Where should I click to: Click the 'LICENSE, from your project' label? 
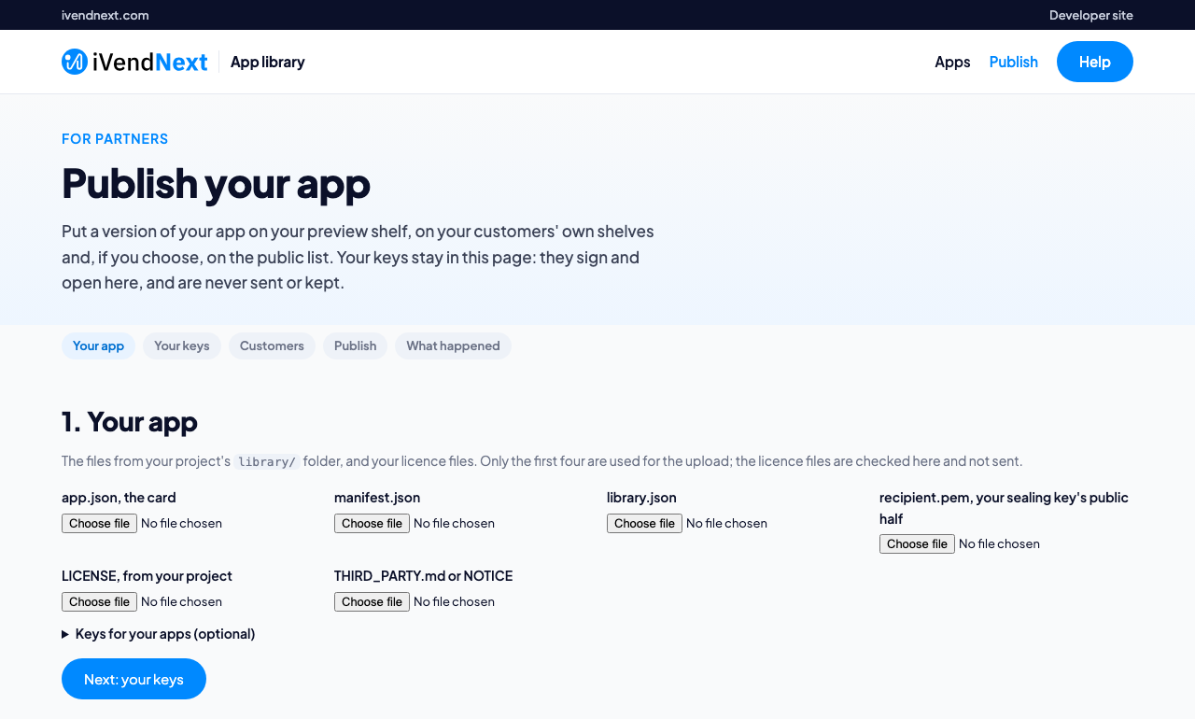click(147, 575)
